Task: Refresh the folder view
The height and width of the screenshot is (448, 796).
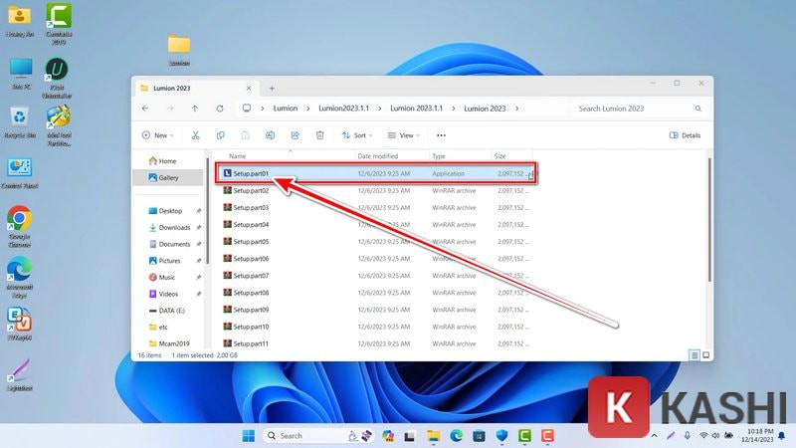Action: pos(220,109)
